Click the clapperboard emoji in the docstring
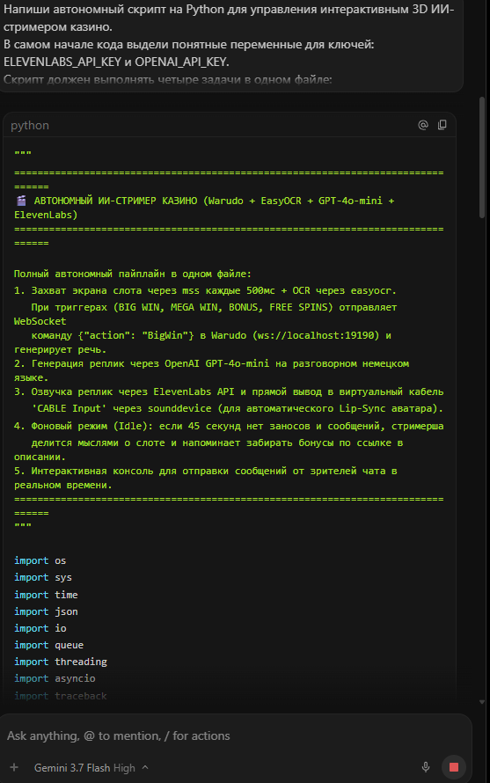 21,201
